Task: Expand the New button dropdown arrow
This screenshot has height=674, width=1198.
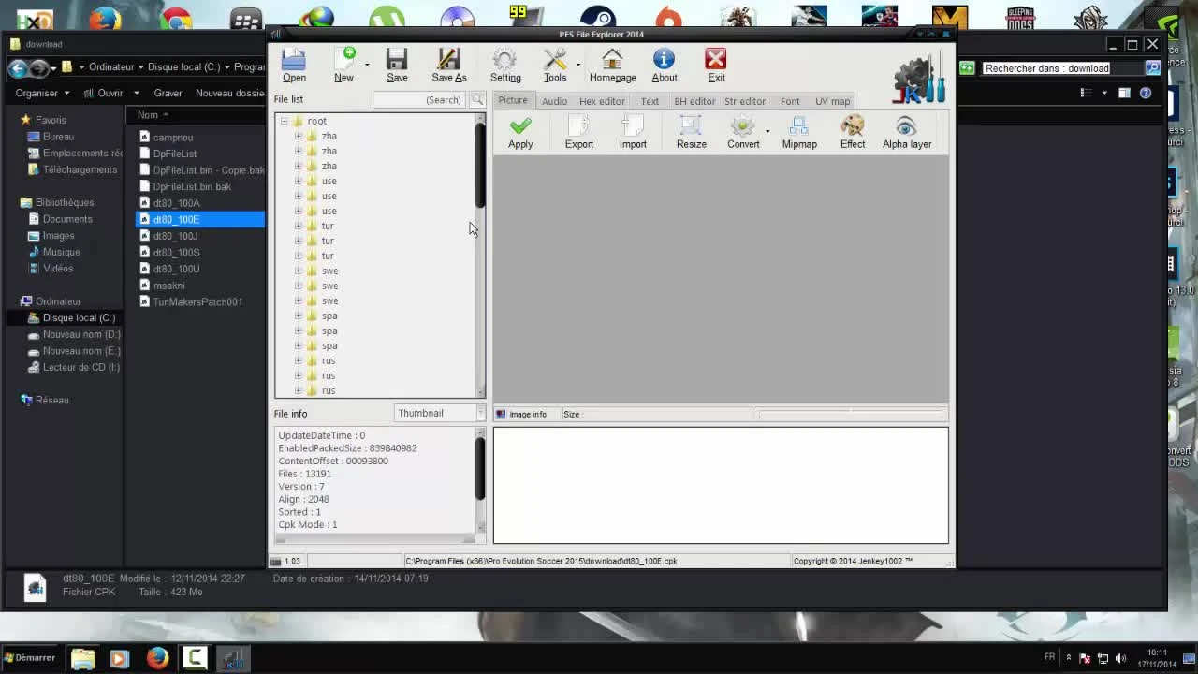Action: tap(367, 65)
